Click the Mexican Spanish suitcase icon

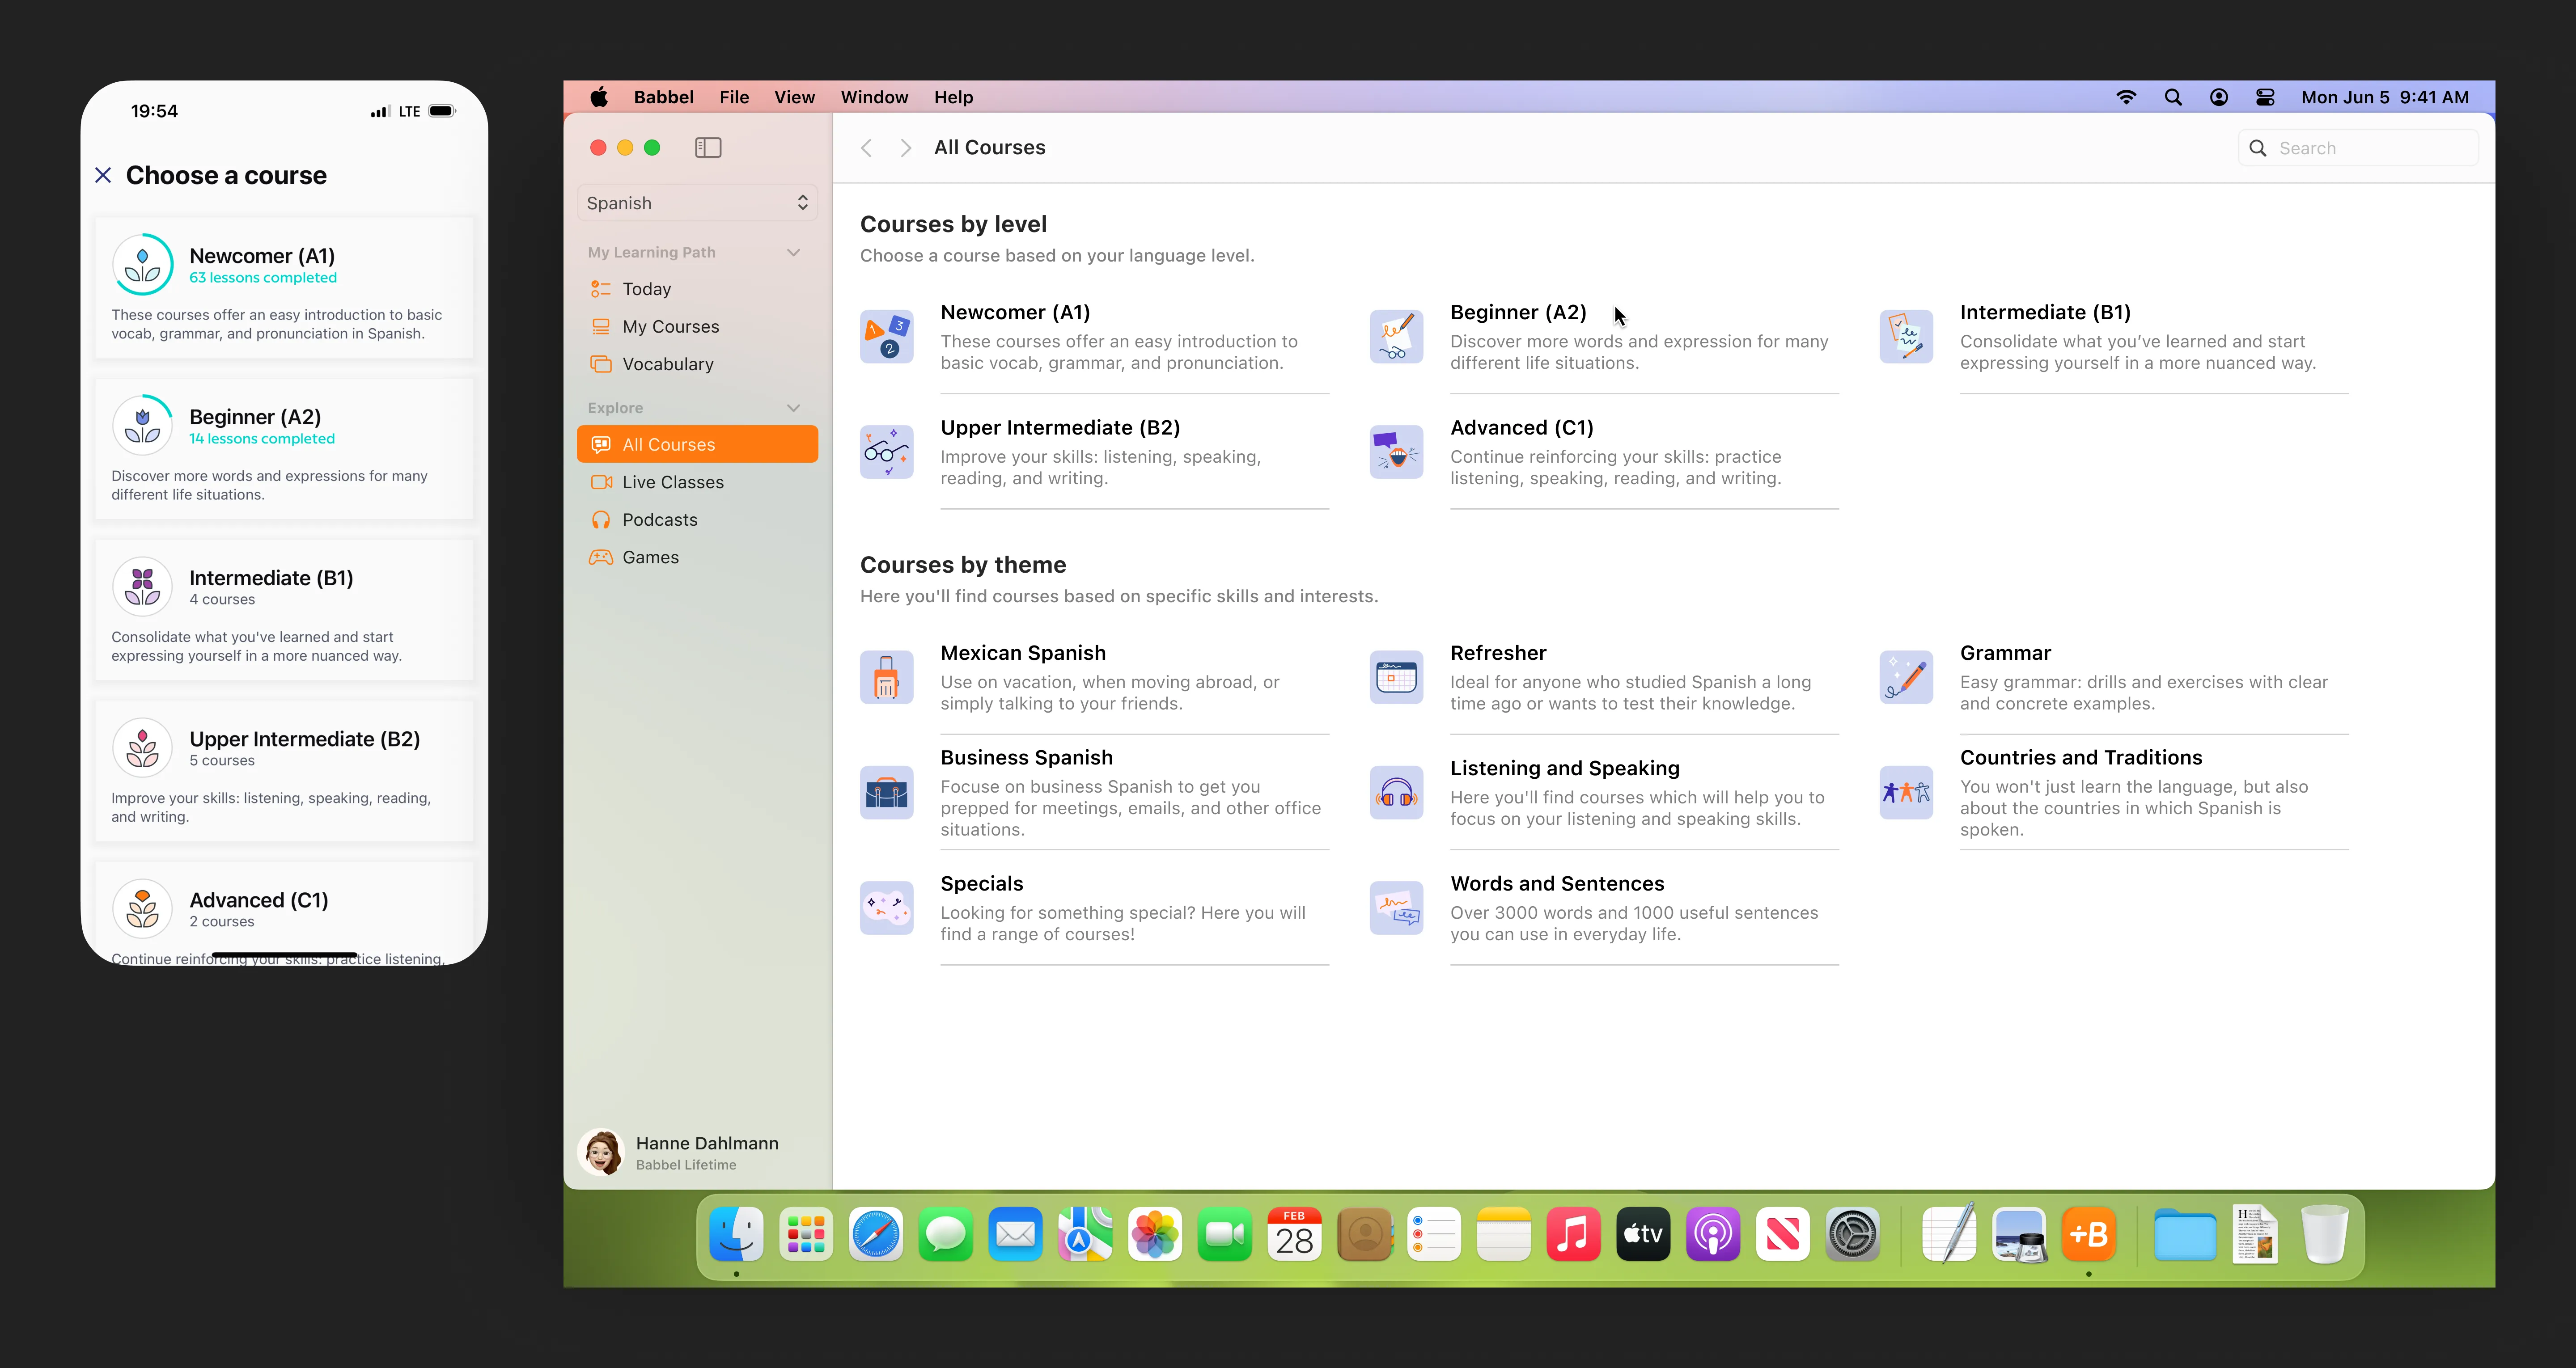coord(886,677)
